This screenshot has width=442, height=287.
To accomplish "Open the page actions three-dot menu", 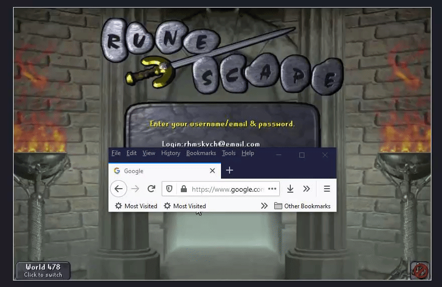I will (x=272, y=189).
